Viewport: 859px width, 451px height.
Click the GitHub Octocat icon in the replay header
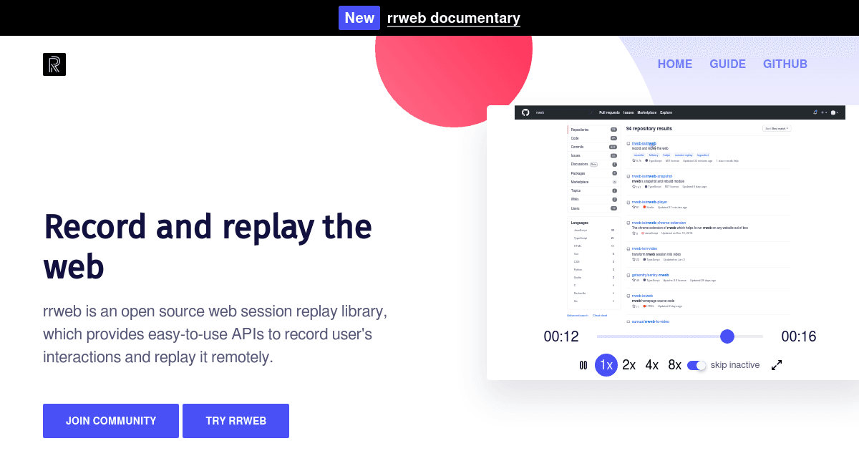point(525,112)
